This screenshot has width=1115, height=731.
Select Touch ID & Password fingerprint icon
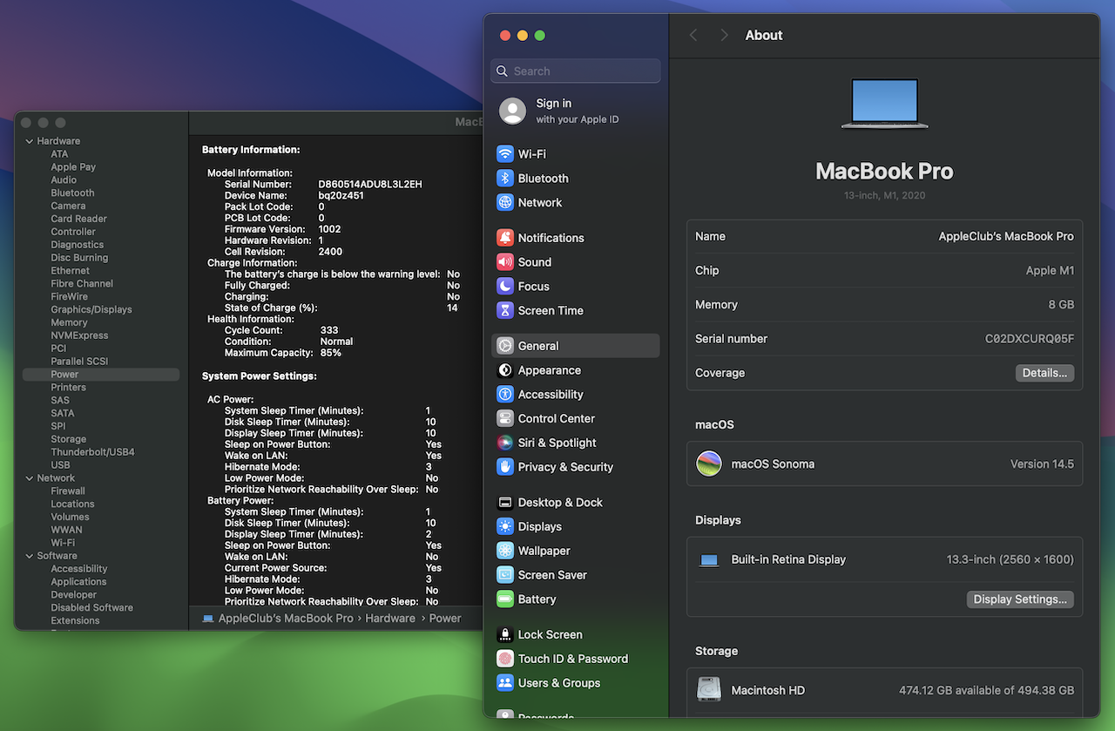[x=505, y=660]
